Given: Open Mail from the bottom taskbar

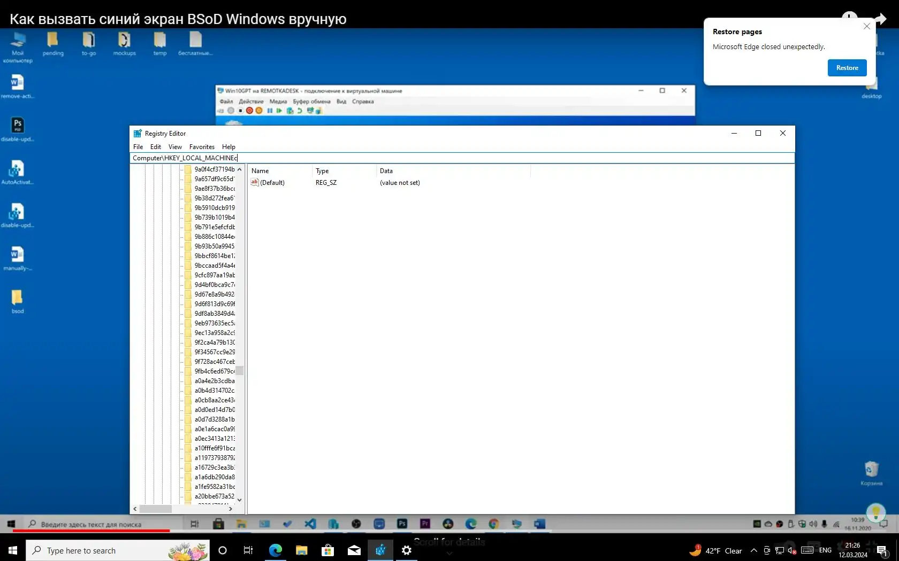Looking at the screenshot, I should click(354, 550).
